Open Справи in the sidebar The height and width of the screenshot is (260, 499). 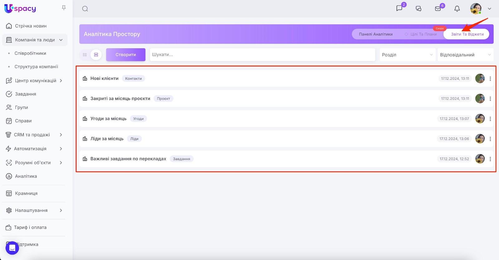pyautogui.click(x=23, y=121)
